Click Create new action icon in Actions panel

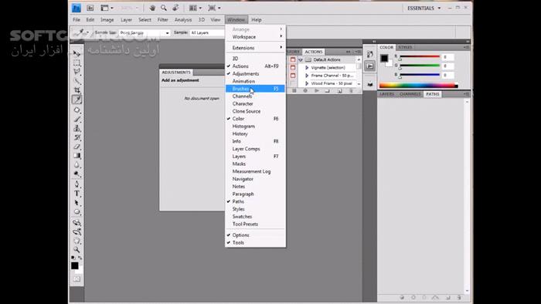[x=339, y=91]
